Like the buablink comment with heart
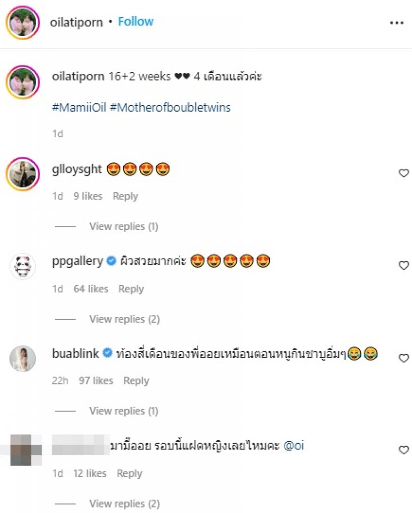This screenshot has width=412, height=513. [404, 358]
